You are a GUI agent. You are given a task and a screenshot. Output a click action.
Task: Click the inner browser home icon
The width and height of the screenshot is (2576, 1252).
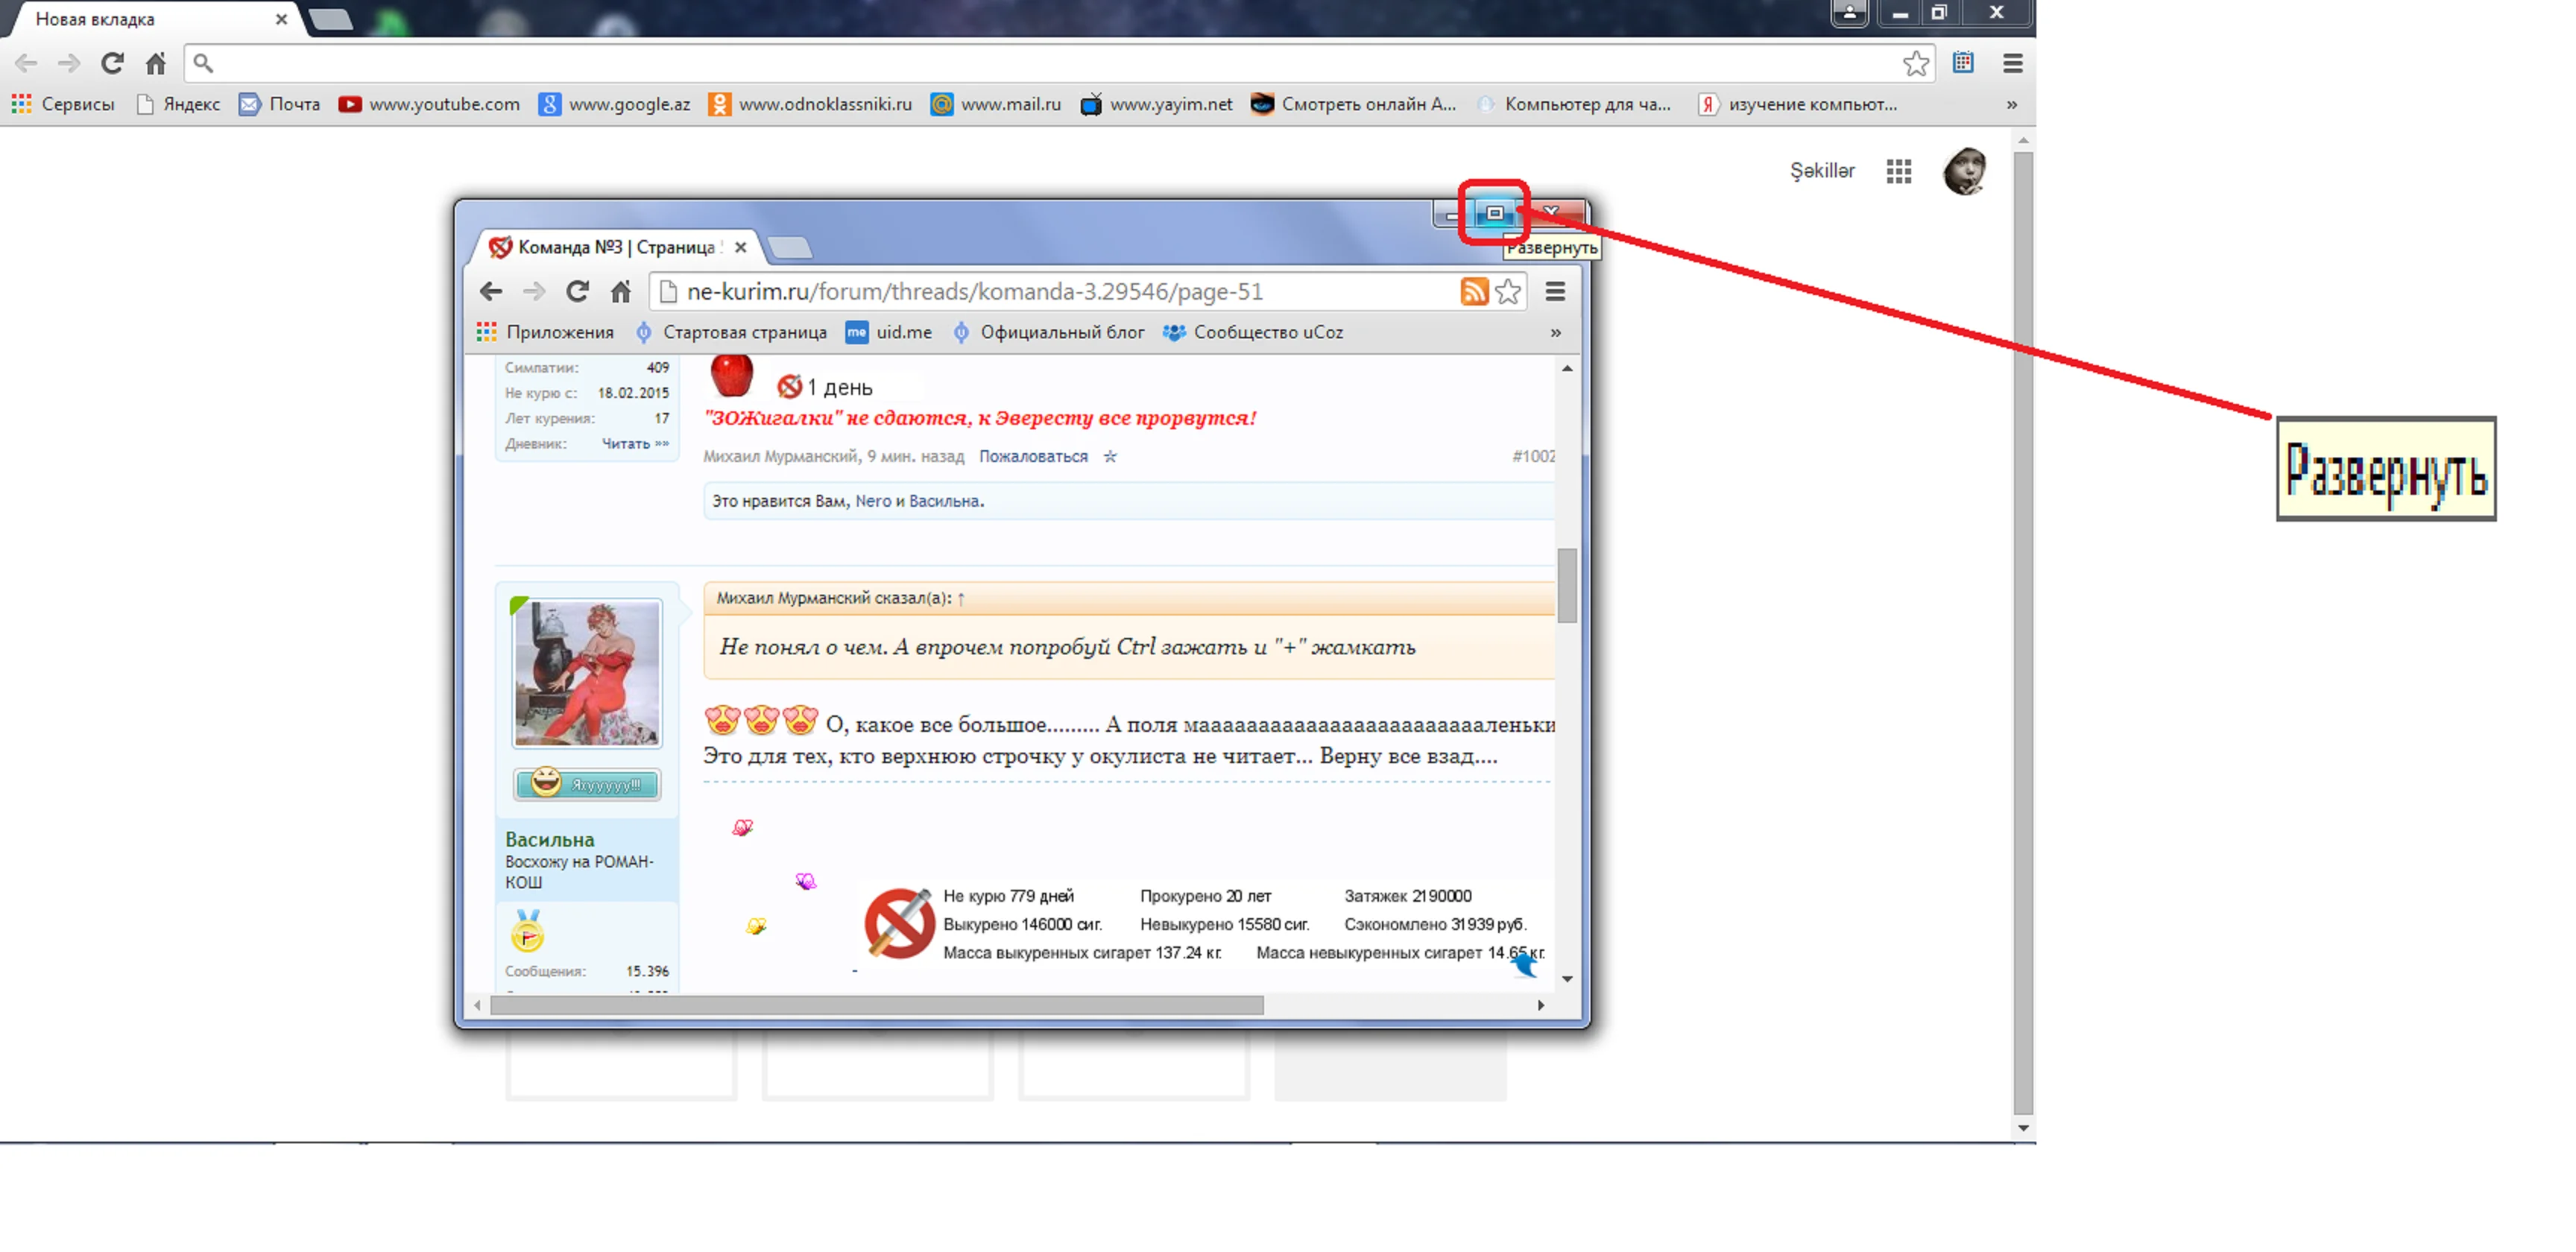[x=621, y=292]
